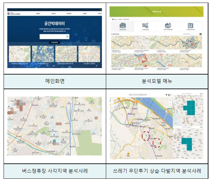Image resolution: width=212 pixels, height=181 pixels.
Task: Select the building icon category tab
Action: pos(123,27)
